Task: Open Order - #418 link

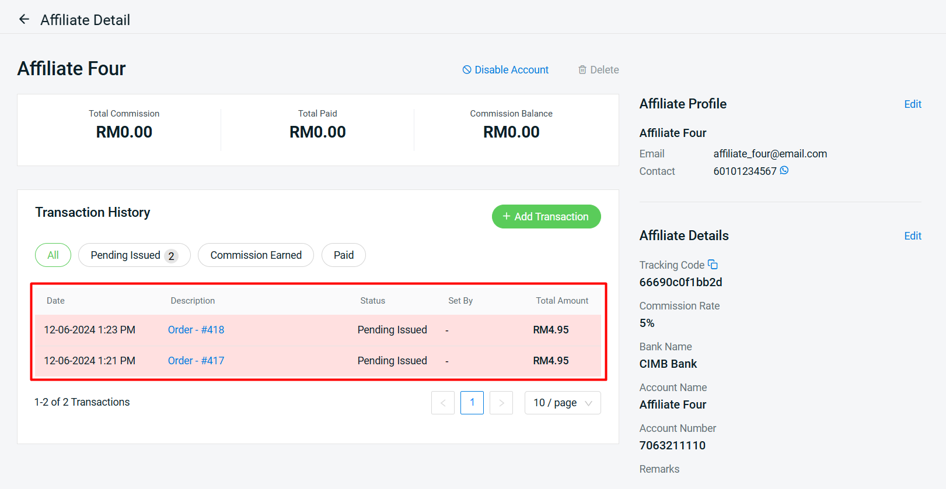Action: click(196, 330)
